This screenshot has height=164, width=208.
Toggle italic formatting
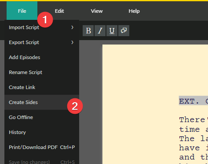point(100,30)
